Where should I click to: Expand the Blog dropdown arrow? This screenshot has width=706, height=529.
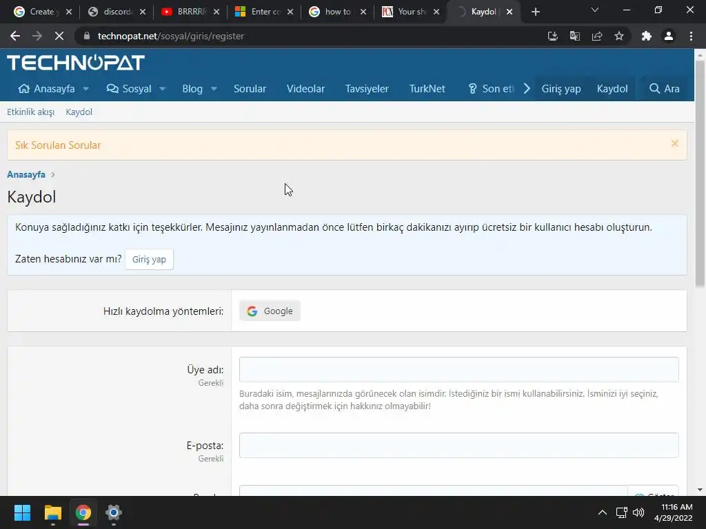[x=214, y=89]
